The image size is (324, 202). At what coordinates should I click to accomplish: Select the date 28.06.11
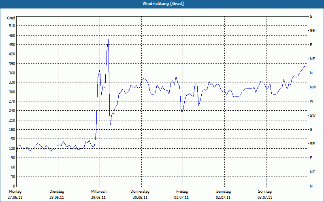pos(57,198)
